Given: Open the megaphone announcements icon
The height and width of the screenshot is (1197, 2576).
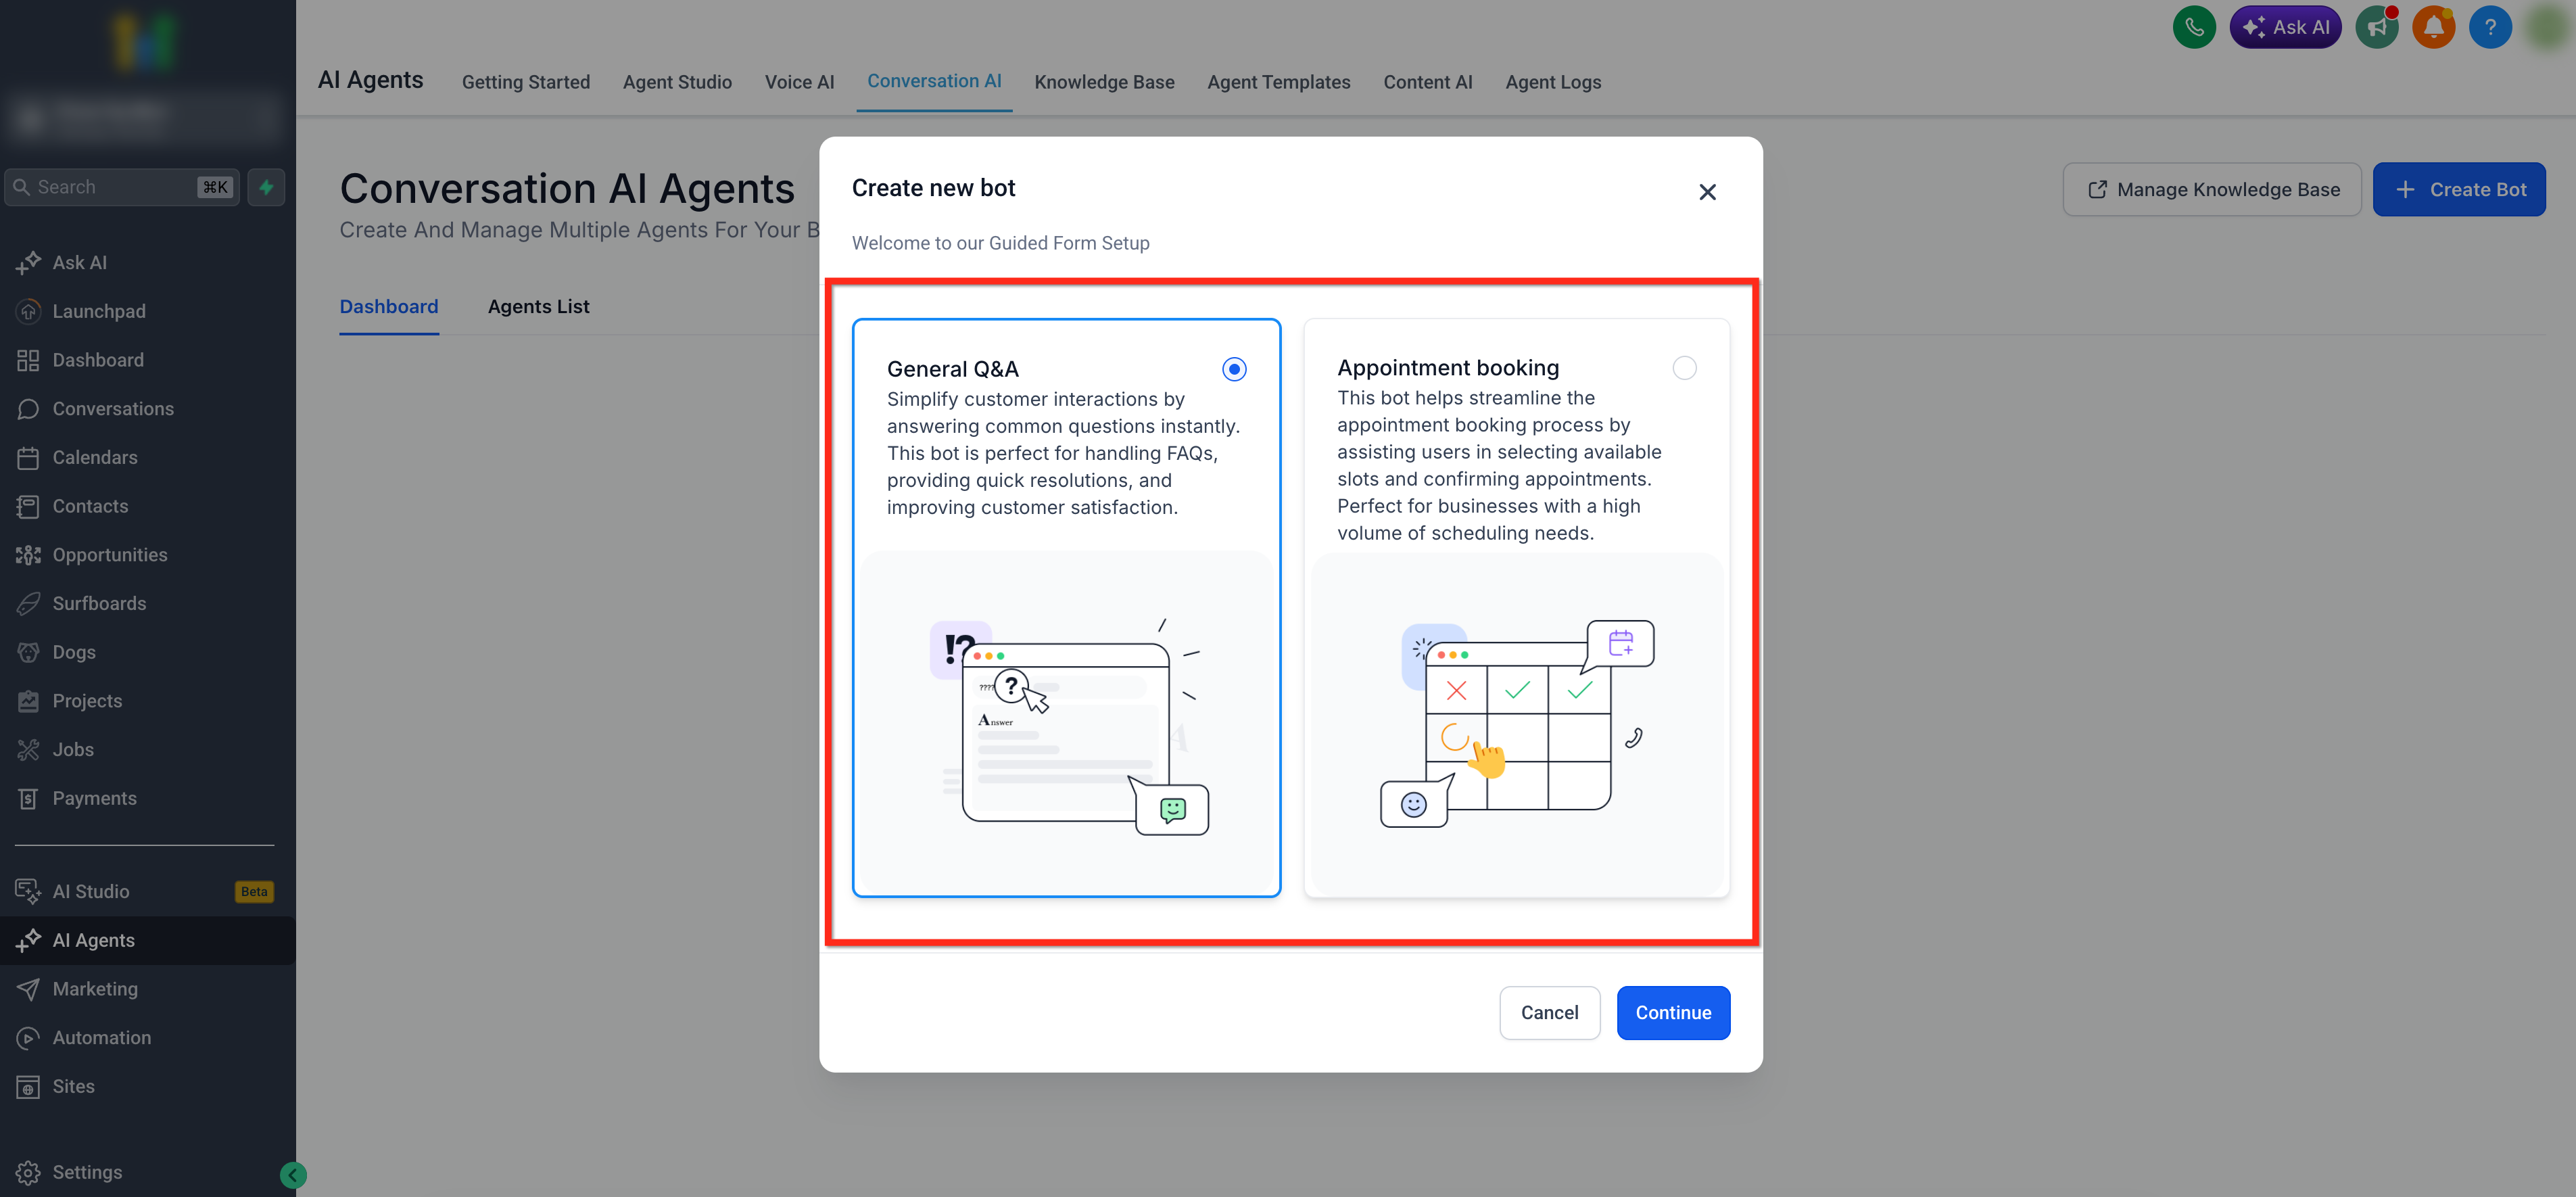Looking at the screenshot, I should [x=2376, y=27].
